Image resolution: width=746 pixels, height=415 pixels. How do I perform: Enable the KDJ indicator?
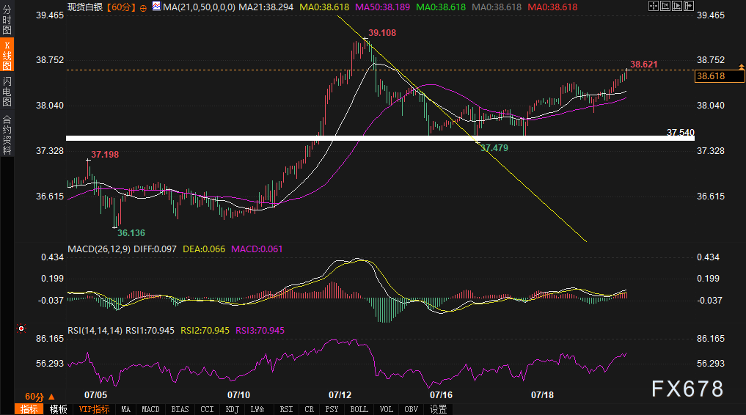pos(232,409)
